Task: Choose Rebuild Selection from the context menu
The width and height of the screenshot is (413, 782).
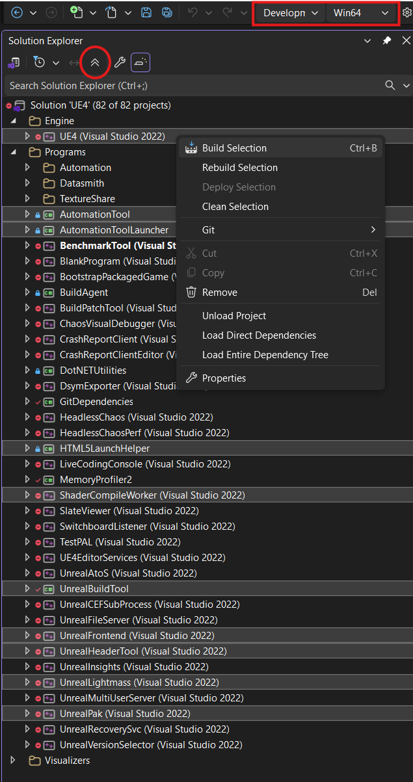Action: pyautogui.click(x=280, y=168)
